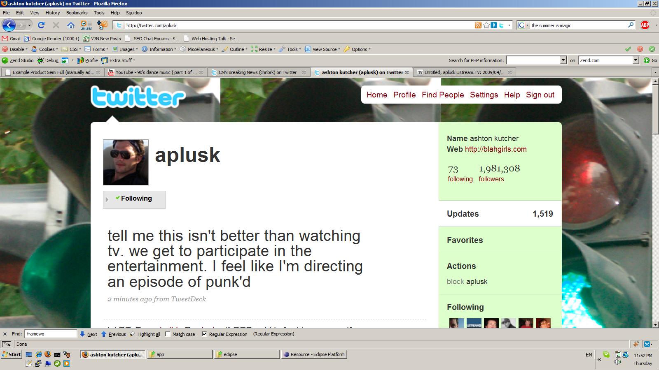
Task: Open the History menu
Action: 53,13
